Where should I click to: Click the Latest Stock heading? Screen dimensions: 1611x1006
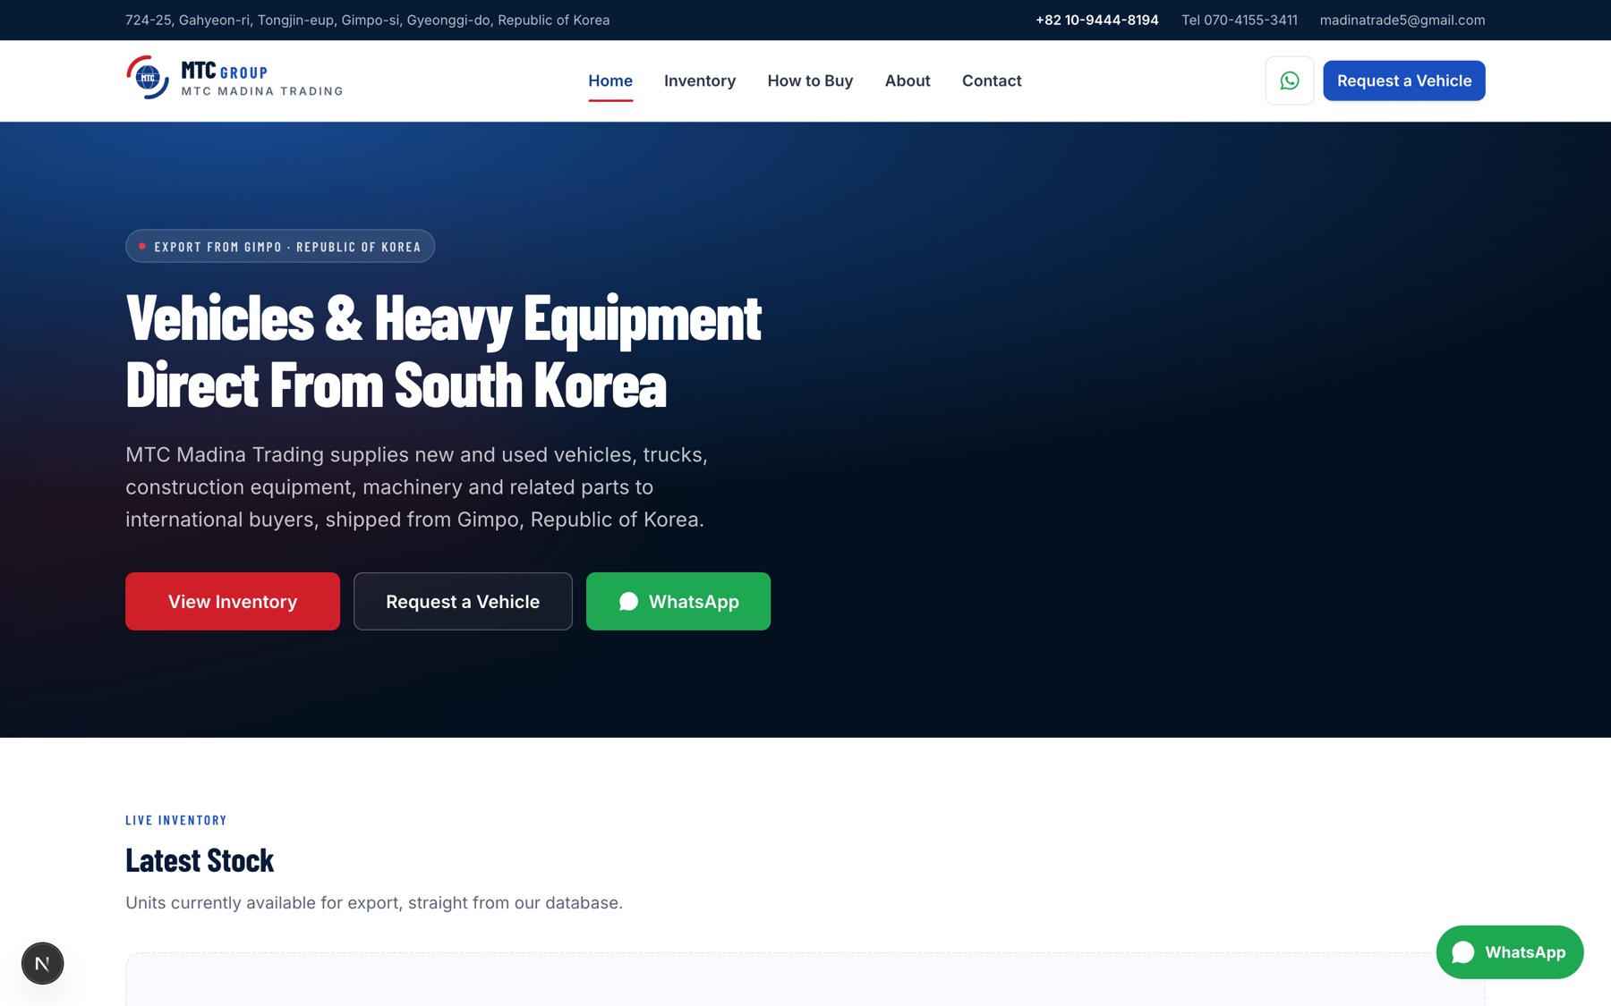coord(200,860)
